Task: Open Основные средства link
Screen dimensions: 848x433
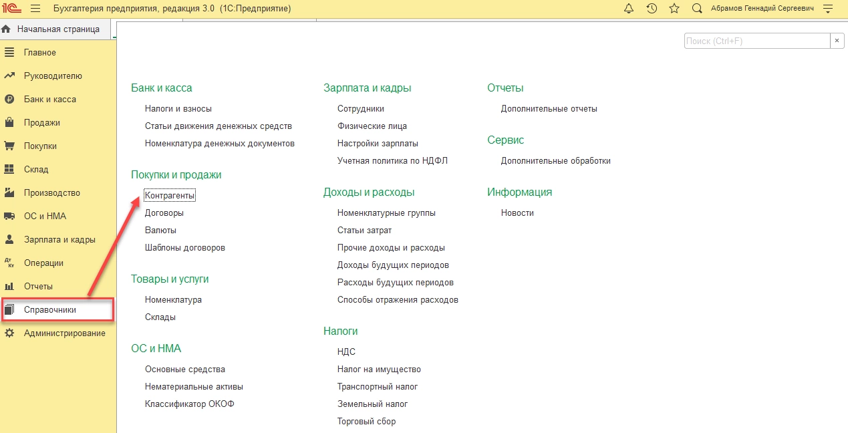Action: pyautogui.click(x=185, y=370)
